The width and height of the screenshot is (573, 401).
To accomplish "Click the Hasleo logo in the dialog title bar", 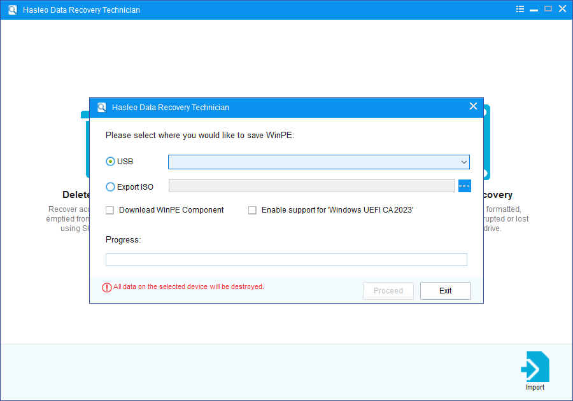I will (x=102, y=108).
